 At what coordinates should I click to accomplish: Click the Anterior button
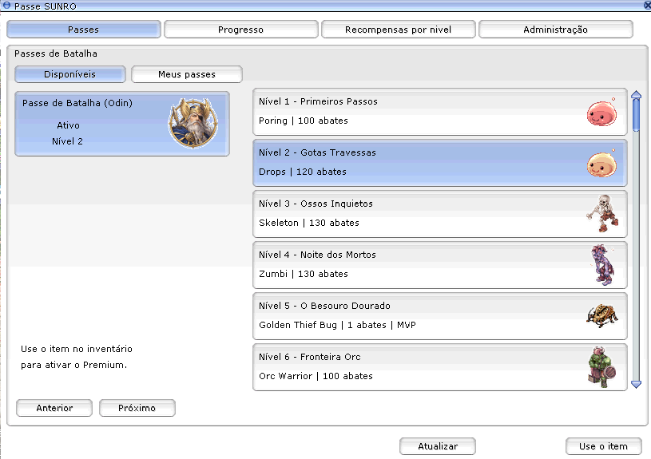click(54, 408)
